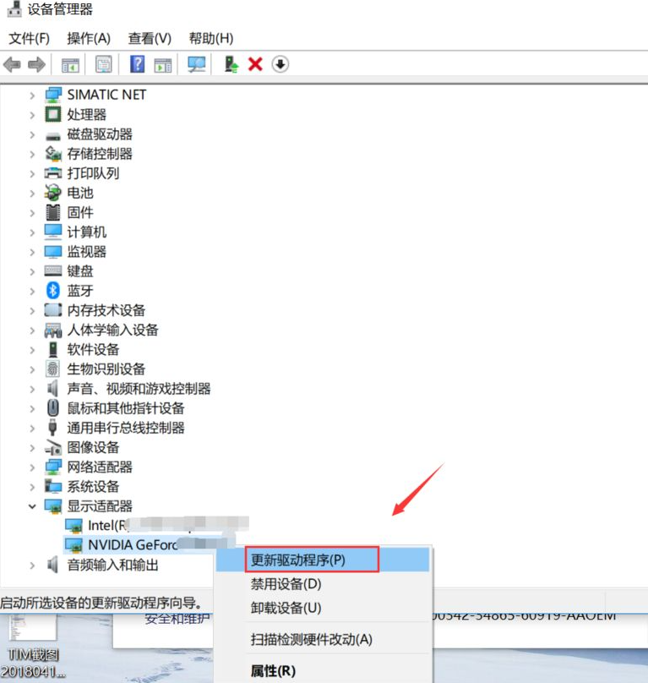Expand the 音频输入和输出 node
The width and height of the screenshot is (648, 683).
click(x=32, y=565)
